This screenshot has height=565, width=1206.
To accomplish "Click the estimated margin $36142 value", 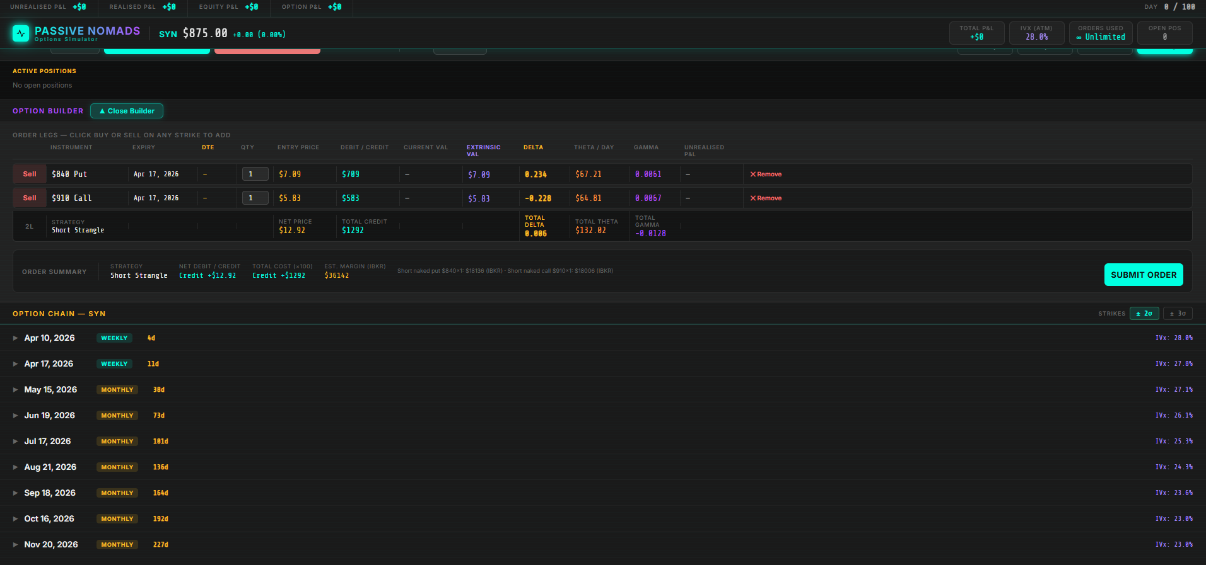I will 337,276.
